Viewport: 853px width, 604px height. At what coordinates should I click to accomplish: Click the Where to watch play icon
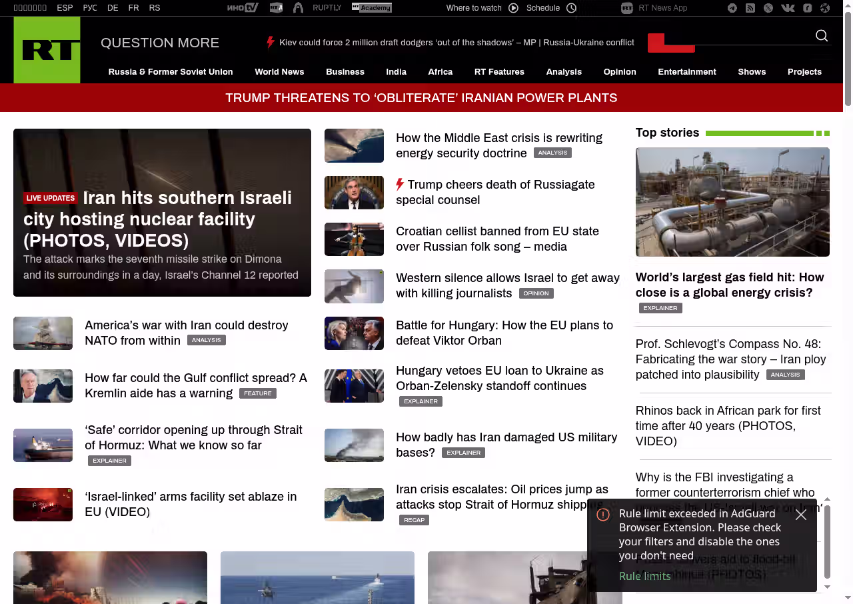click(513, 8)
